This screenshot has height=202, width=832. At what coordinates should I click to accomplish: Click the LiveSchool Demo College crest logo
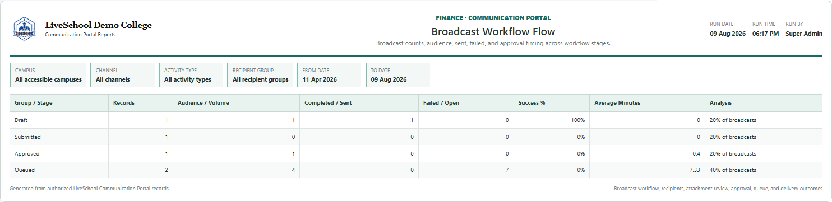point(24,29)
